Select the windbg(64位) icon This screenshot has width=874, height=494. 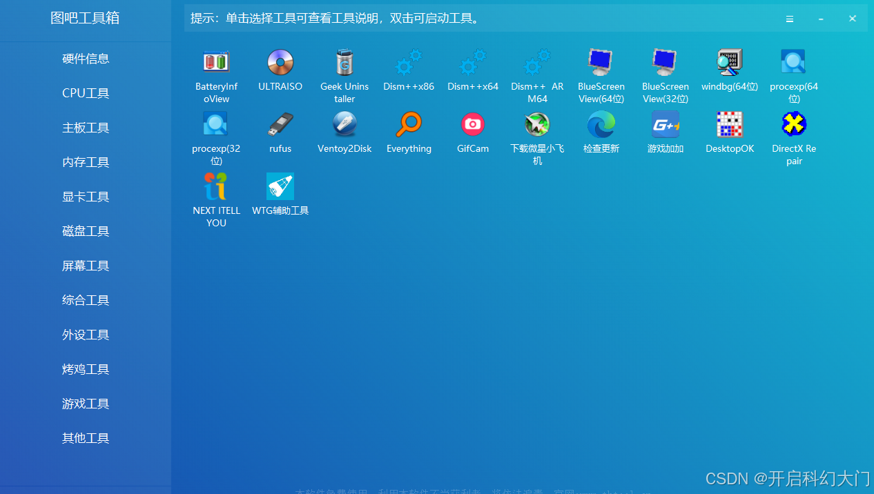click(730, 62)
